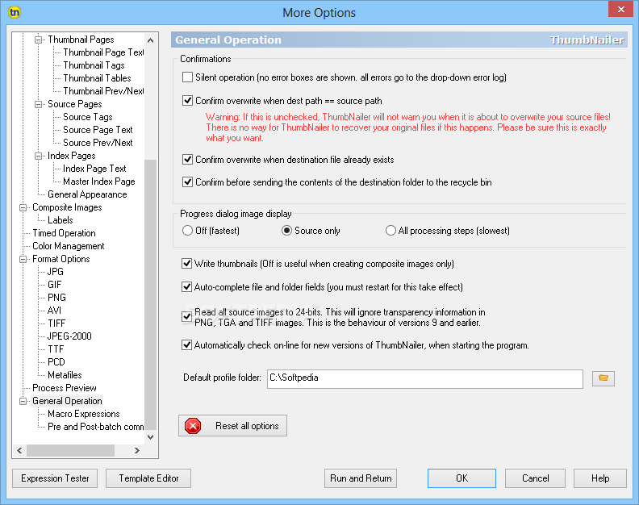Select Source only progress display

pos(287,230)
